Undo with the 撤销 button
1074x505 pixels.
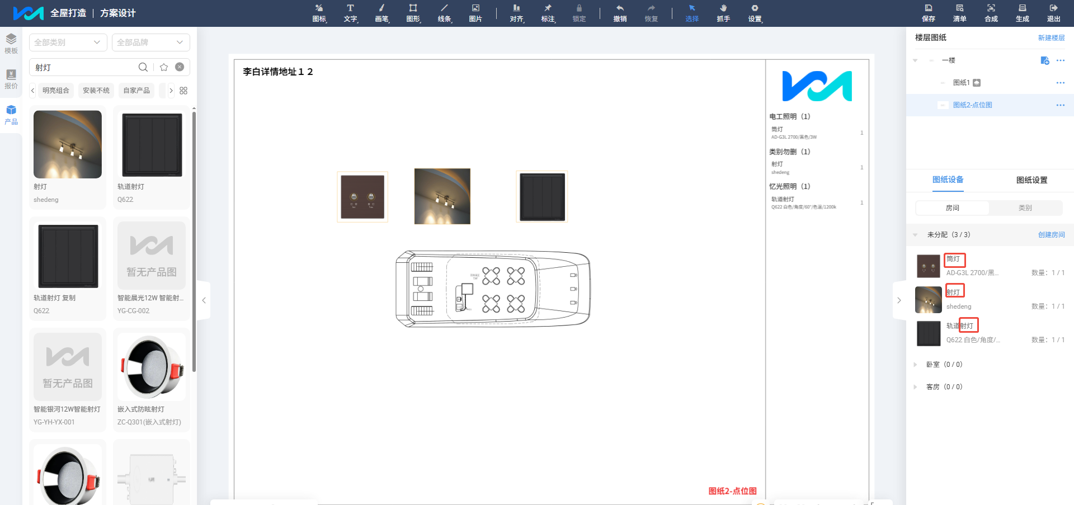point(620,13)
